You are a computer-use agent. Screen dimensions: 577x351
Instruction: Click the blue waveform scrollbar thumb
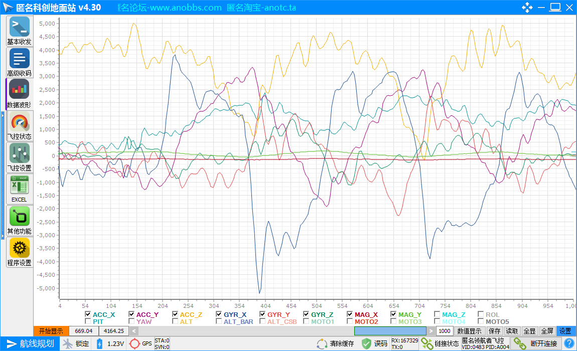click(390, 331)
